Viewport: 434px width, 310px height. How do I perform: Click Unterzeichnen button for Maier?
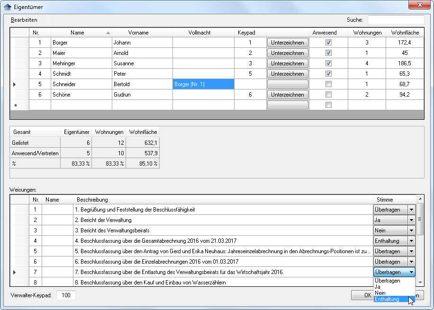[x=288, y=53]
